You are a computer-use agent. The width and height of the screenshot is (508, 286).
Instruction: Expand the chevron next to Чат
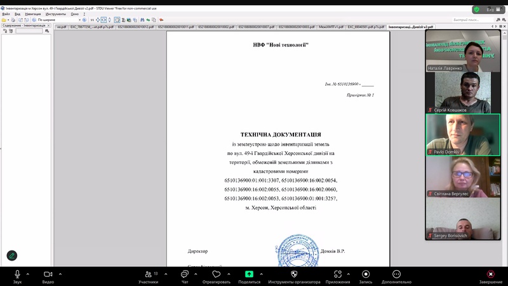pos(196,274)
